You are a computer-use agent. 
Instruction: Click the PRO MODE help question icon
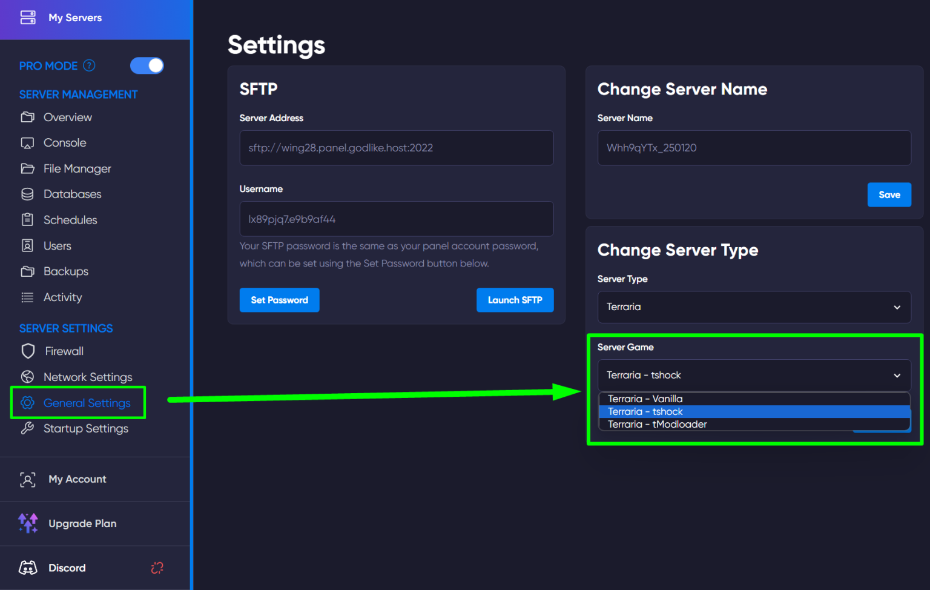tap(89, 65)
